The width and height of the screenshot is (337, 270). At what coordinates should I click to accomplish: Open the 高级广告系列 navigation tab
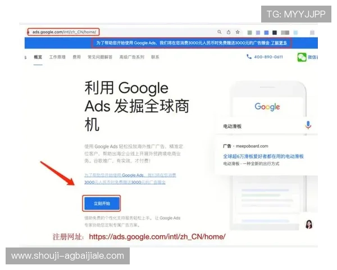pos(132,57)
